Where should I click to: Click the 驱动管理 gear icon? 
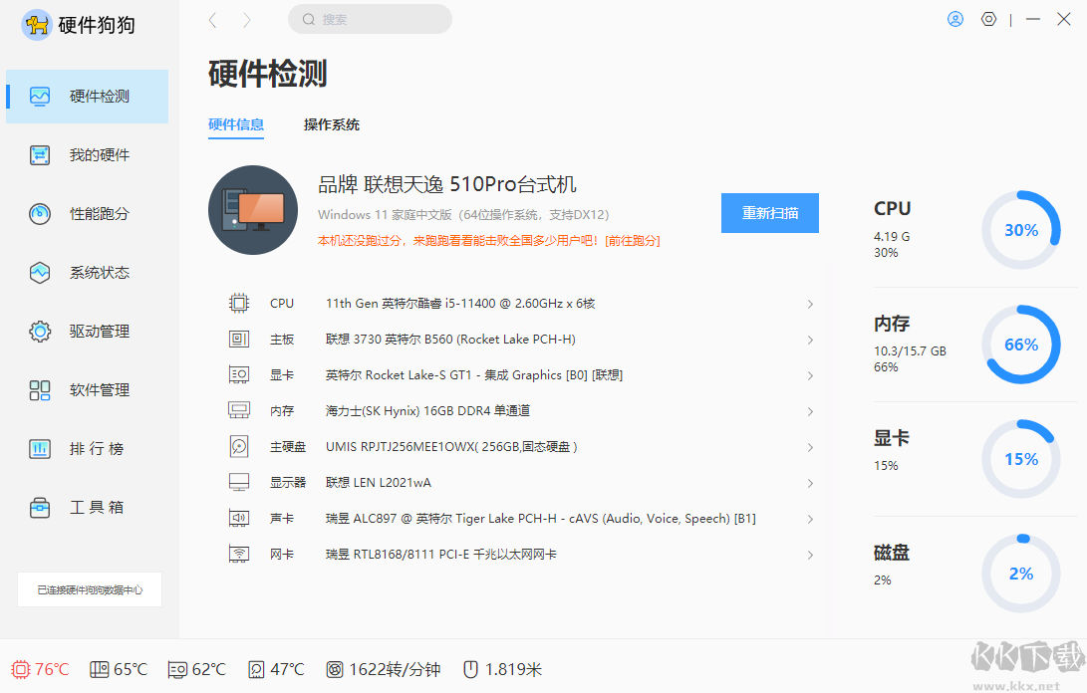coord(40,331)
